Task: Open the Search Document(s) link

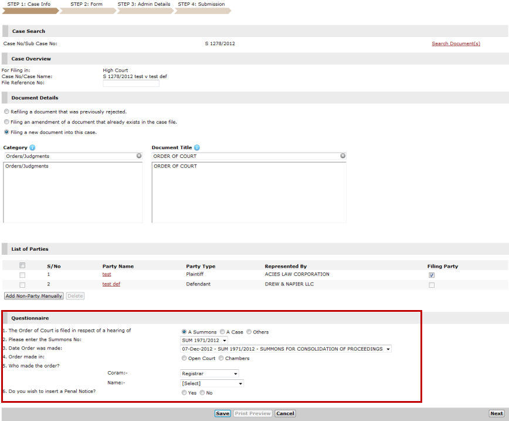Action: [456, 43]
